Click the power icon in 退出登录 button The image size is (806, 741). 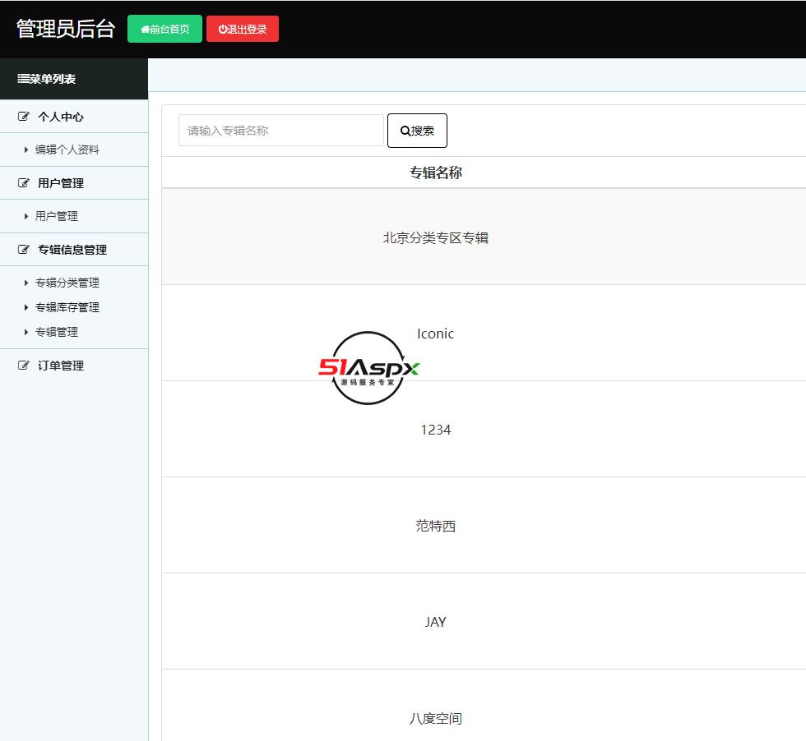coord(223,30)
